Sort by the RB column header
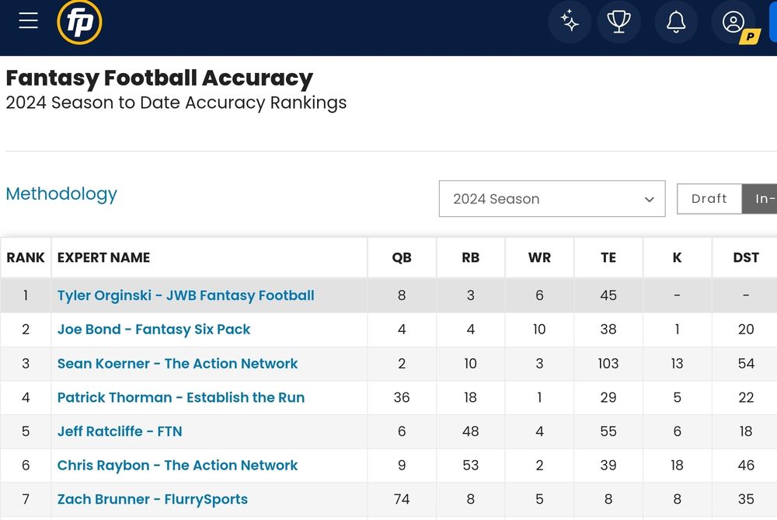The height and width of the screenshot is (520, 777). point(471,258)
